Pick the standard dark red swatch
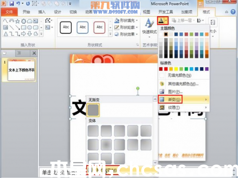The height and width of the screenshot is (178, 238). pyautogui.click(x=161, y=69)
